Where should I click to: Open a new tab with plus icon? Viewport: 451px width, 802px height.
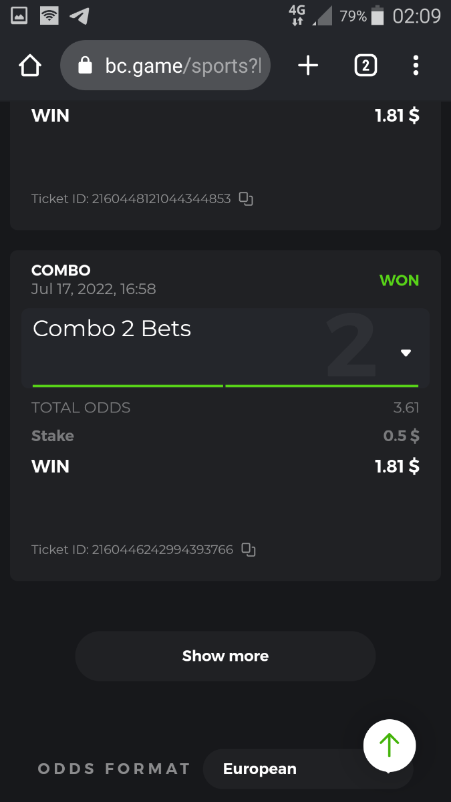[308, 65]
